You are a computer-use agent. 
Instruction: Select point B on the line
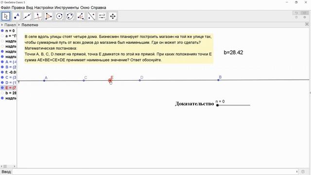218,80
